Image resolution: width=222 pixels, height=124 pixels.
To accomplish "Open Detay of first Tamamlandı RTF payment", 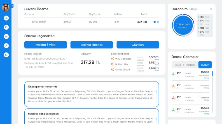I will (x=207, y=78).
